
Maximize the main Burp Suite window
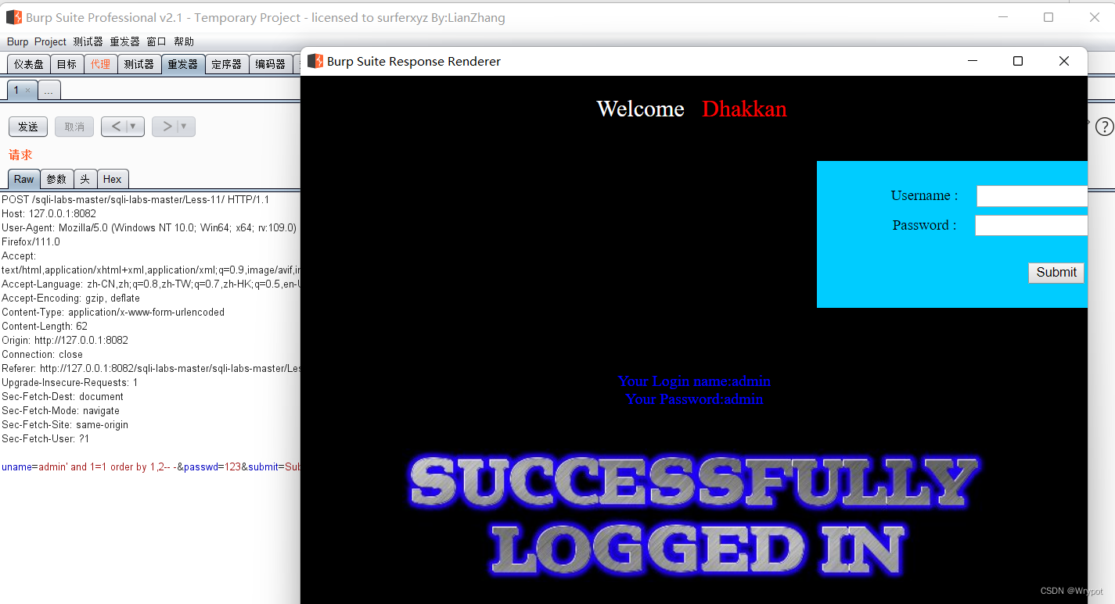tap(1048, 17)
